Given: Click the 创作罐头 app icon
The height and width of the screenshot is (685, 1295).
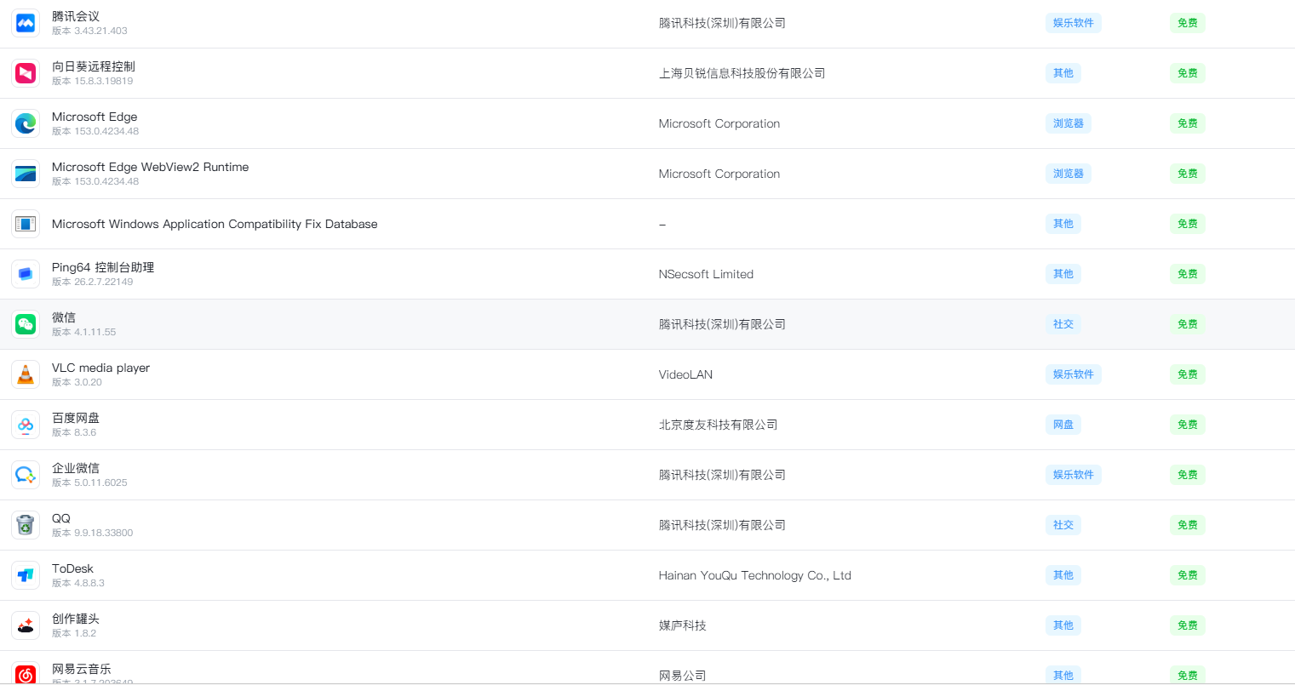Looking at the screenshot, I should click(x=26, y=625).
